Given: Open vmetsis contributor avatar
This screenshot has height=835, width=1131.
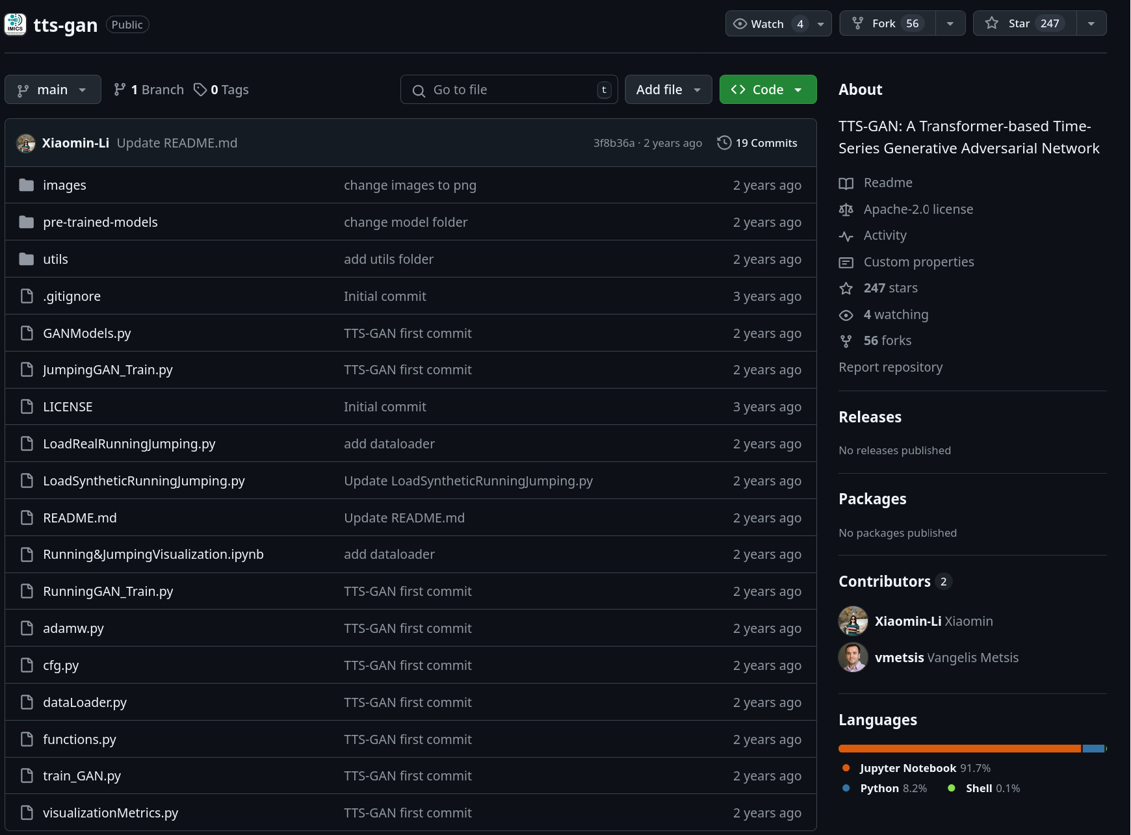Looking at the screenshot, I should pyautogui.click(x=853, y=658).
